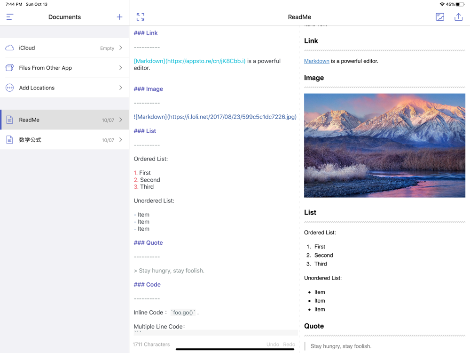Viewport: 470px width, 353px height.
Task: Select Add Locations entry
Action: pyautogui.click(x=64, y=88)
